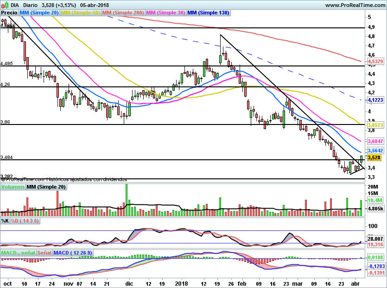387x288 pixels.
Task: Select the %K stochastic label
Action: [x=5, y=221]
